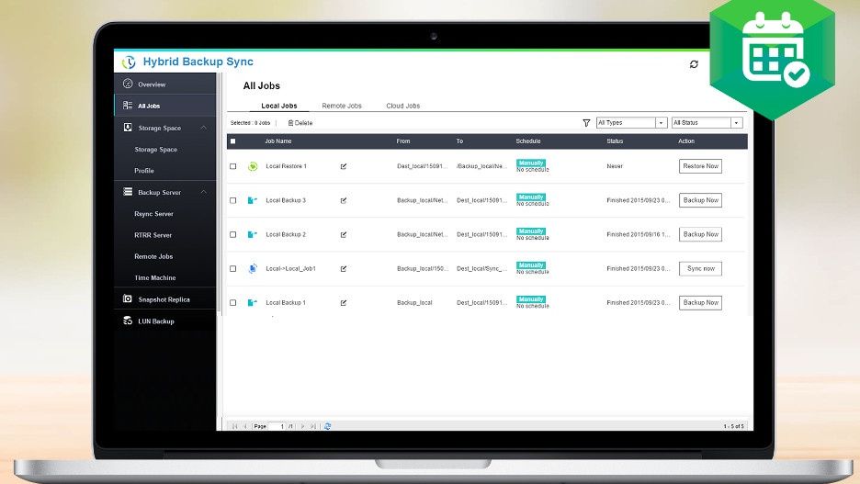Sort by the Job Name column header
The height and width of the screenshot is (484, 860).
point(278,141)
